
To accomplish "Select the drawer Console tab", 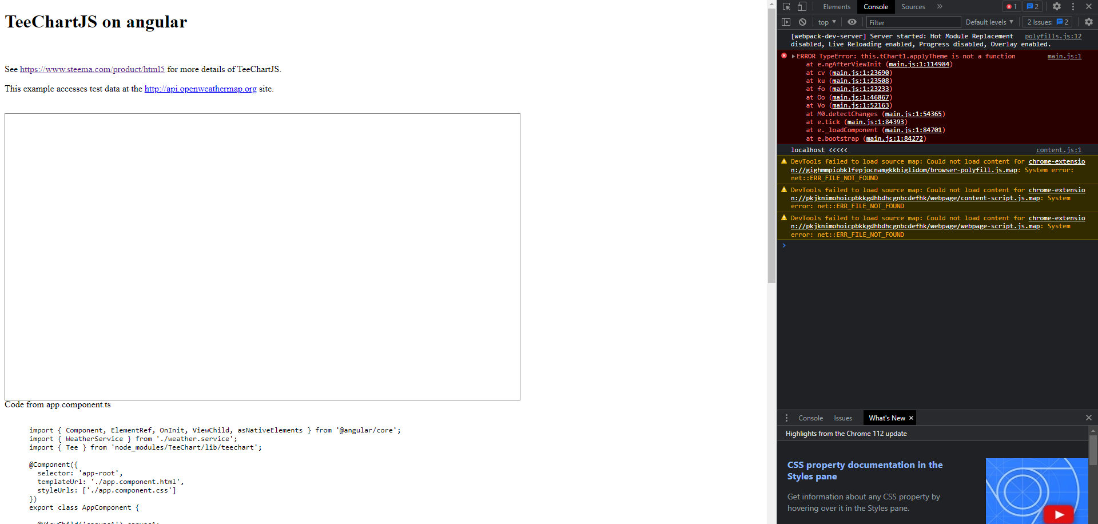I will 810,418.
